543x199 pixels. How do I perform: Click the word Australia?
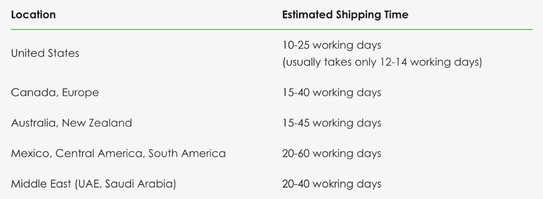click(34, 123)
